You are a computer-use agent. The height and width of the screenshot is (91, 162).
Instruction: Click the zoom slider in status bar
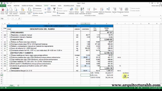point(150,88)
